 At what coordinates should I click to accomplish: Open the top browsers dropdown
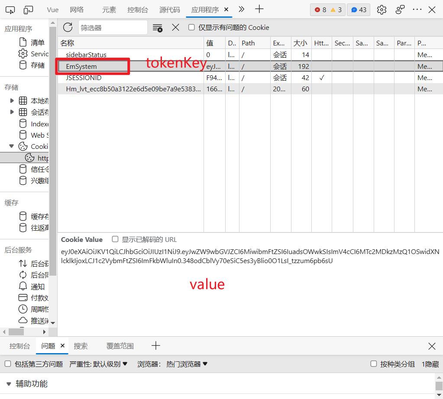tap(187, 364)
